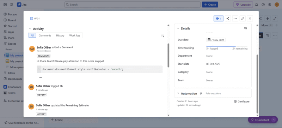Click Sofia Oliber logged 5h entry
Image resolution: width=282 pixels, height=128 pixels.
(49, 86)
